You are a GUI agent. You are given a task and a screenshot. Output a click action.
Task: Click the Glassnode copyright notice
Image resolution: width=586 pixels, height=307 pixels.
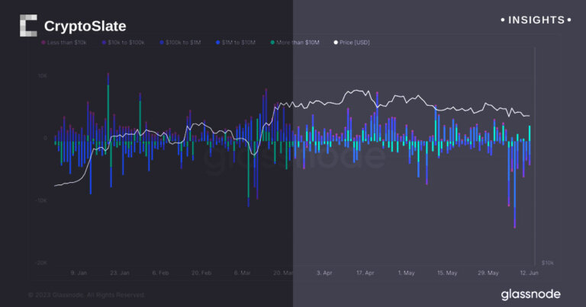click(x=86, y=294)
